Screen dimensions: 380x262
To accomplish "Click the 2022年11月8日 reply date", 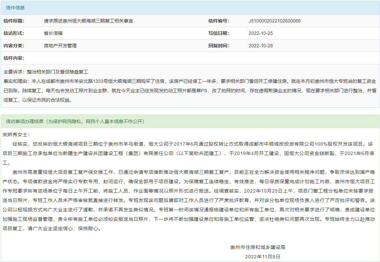I will click(x=262, y=257).
